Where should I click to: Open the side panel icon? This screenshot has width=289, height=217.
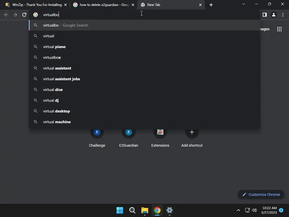pyautogui.click(x=265, y=15)
